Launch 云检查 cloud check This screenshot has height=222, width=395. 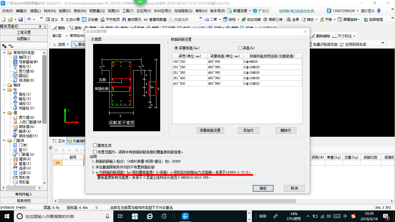tap(90, 19)
